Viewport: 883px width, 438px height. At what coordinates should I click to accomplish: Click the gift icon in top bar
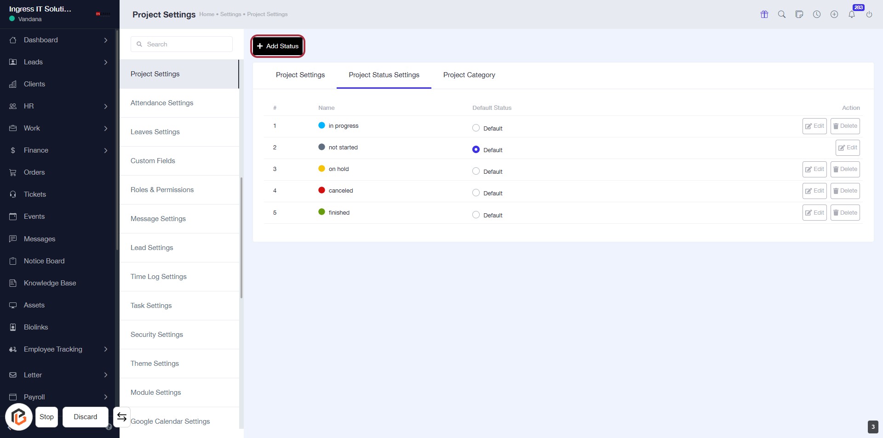click(x=764, y=14)
